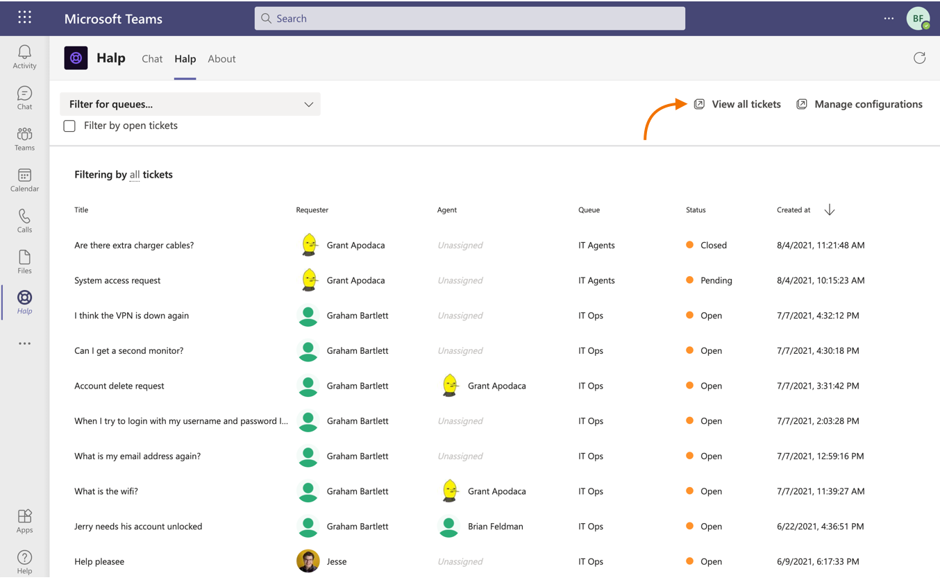
Task: Open Apps store in the sidebar
Action: pyautogui.click(x=24, y=521)
